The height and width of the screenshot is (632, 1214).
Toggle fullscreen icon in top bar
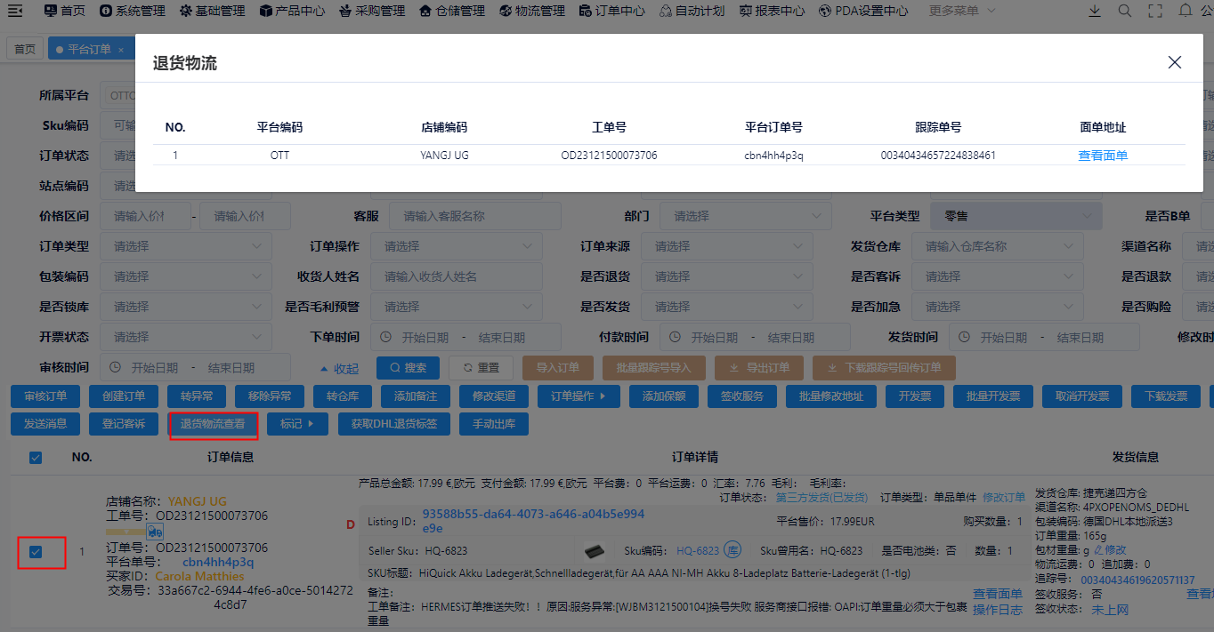(x=1155, y=11)
